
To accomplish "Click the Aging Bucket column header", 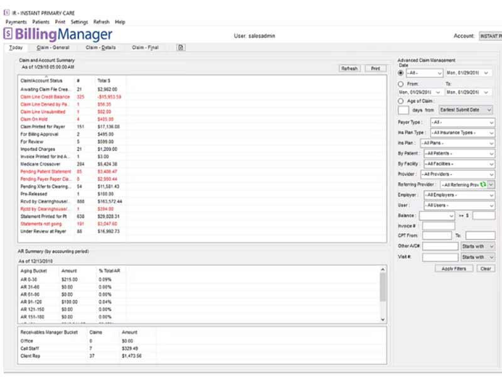I will (x=39, y=271).
